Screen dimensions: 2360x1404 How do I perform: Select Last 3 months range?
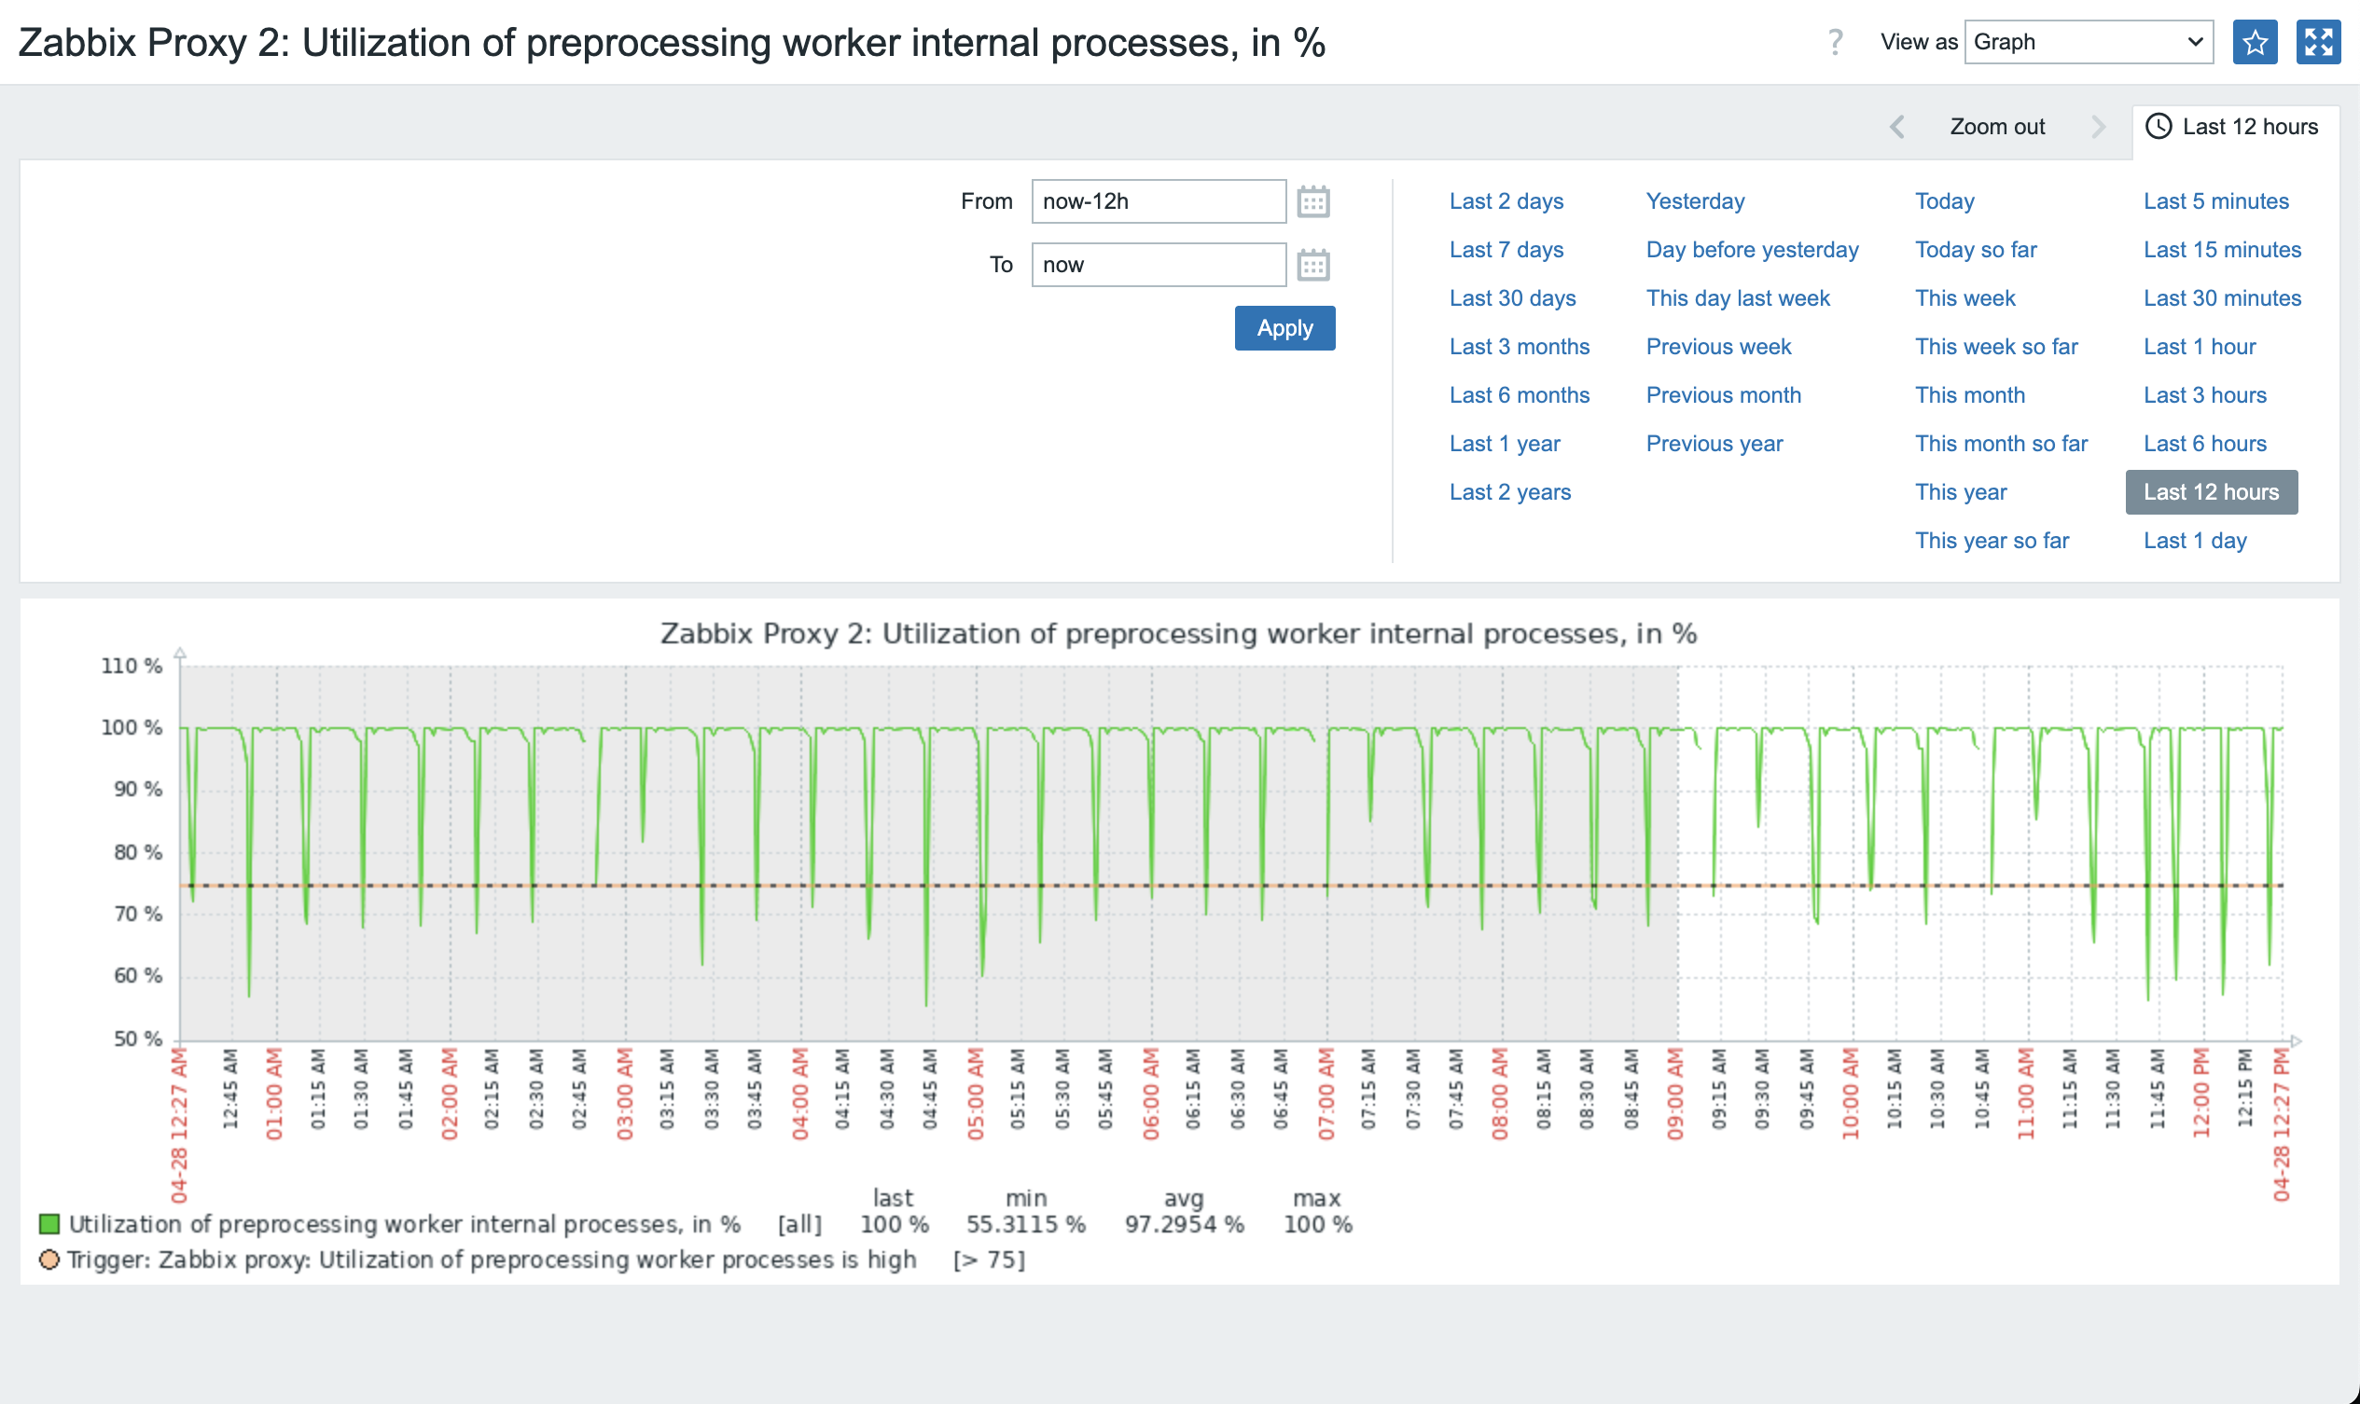click(1520, 346)
